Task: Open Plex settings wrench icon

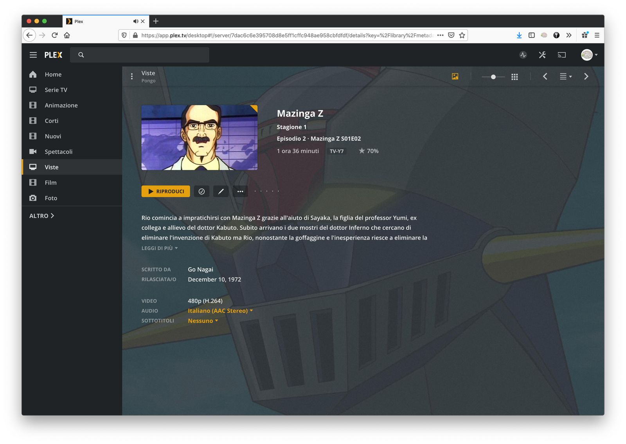Action: 542,55
